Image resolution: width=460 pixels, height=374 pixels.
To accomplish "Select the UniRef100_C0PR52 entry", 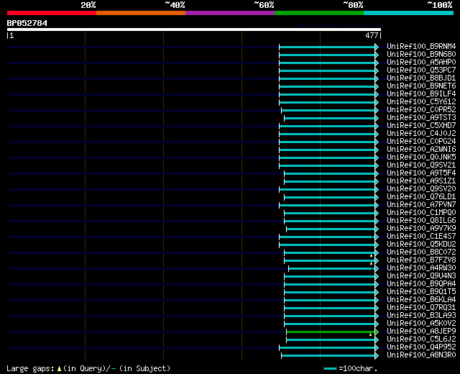I will pos(421,110).
